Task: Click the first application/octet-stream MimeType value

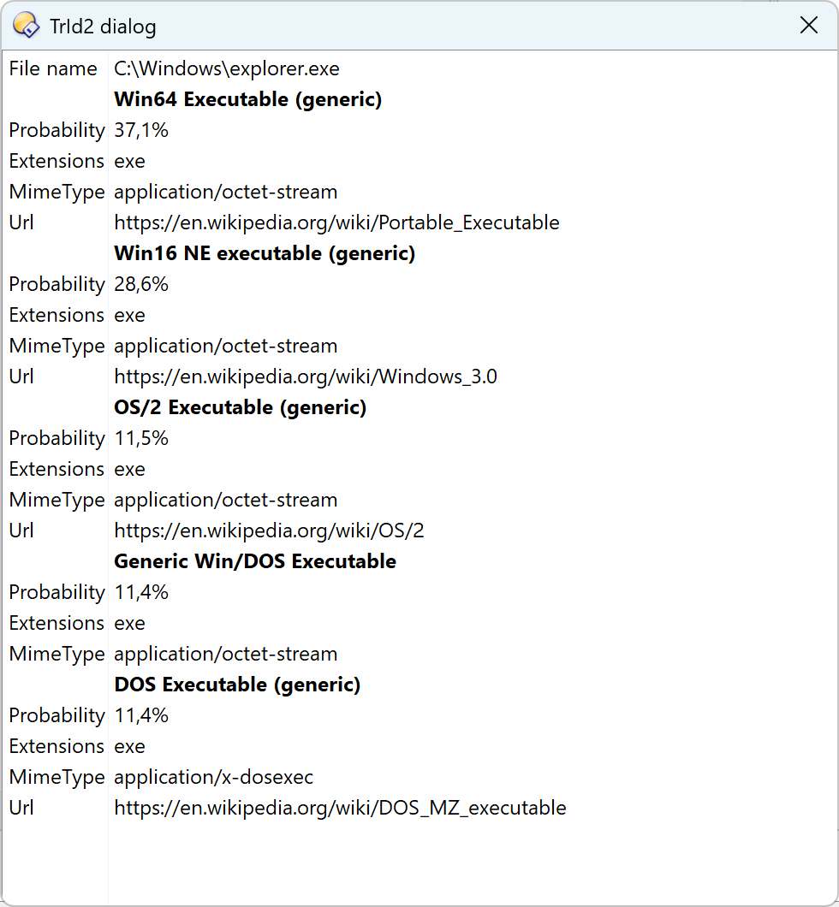Action: point(226,192)
